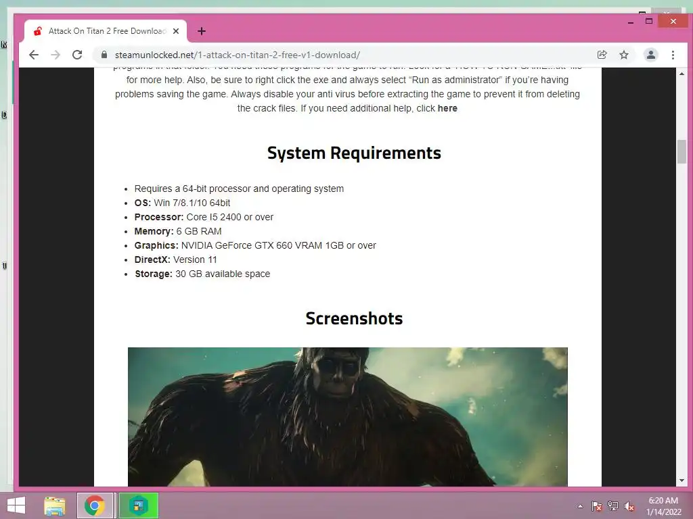
Task: Open File Explorer from the taskbar
Action: click(x=55, y=505)
